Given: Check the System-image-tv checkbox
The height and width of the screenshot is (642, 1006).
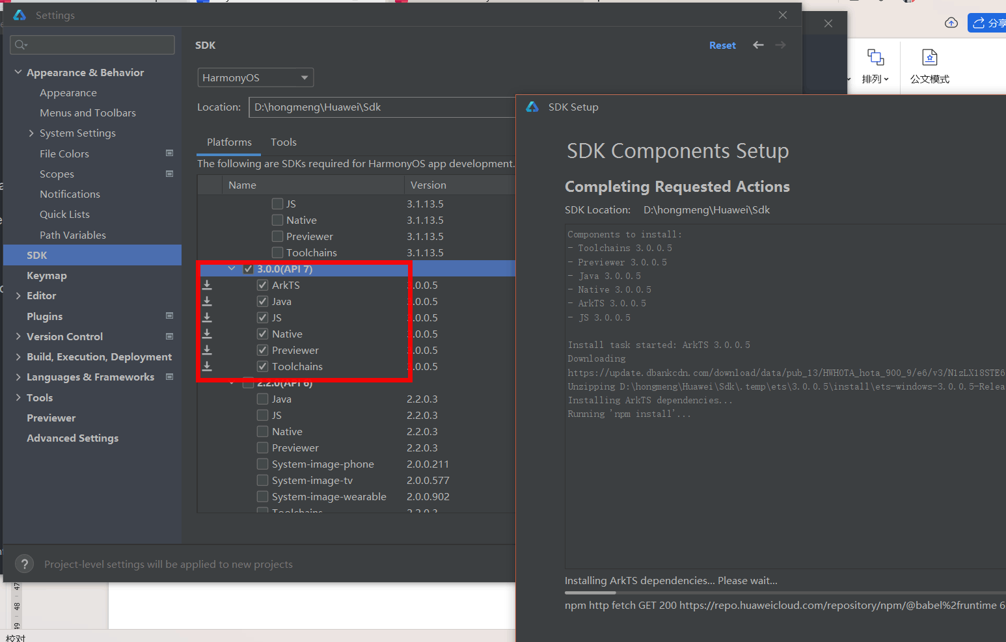Looking at the screenshot, I should [263, 480].
